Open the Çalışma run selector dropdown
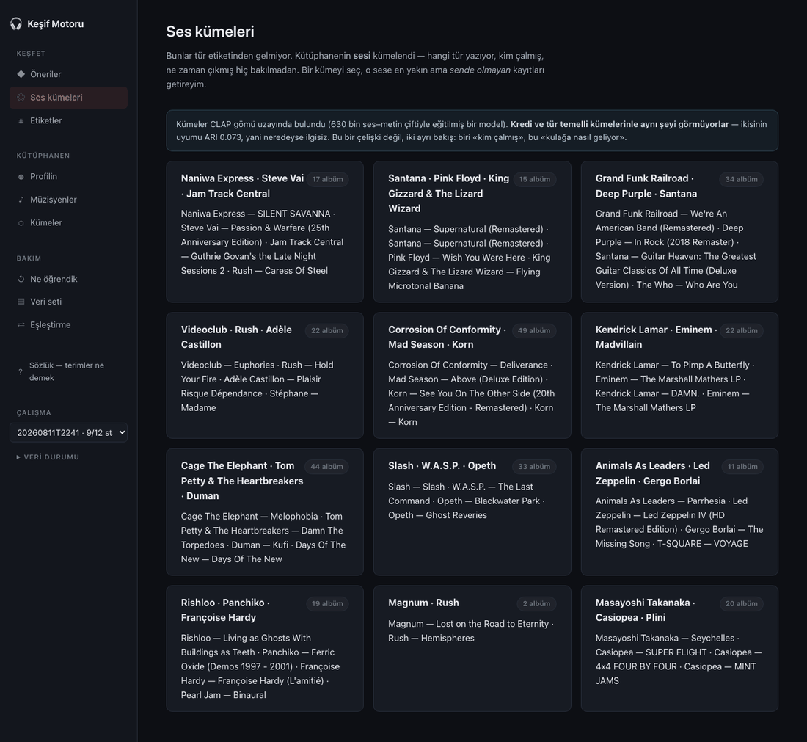The image size is (807, 742). click(68, 432)
